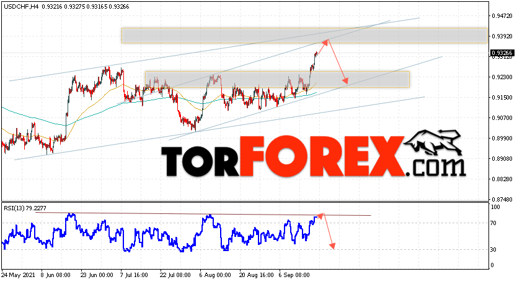The height and width of the screenshot is (282, 517).
Task: Click the 20 Aug 16:00 date label
Action: (257, 275)
